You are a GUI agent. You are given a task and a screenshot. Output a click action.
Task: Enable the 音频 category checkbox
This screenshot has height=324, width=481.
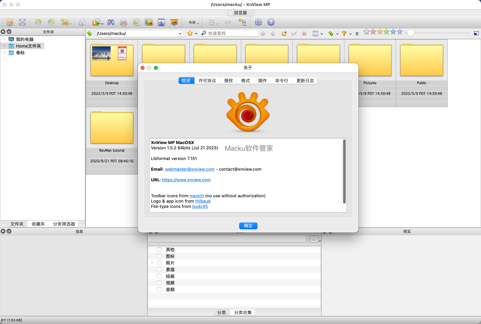tap(159, 289)
